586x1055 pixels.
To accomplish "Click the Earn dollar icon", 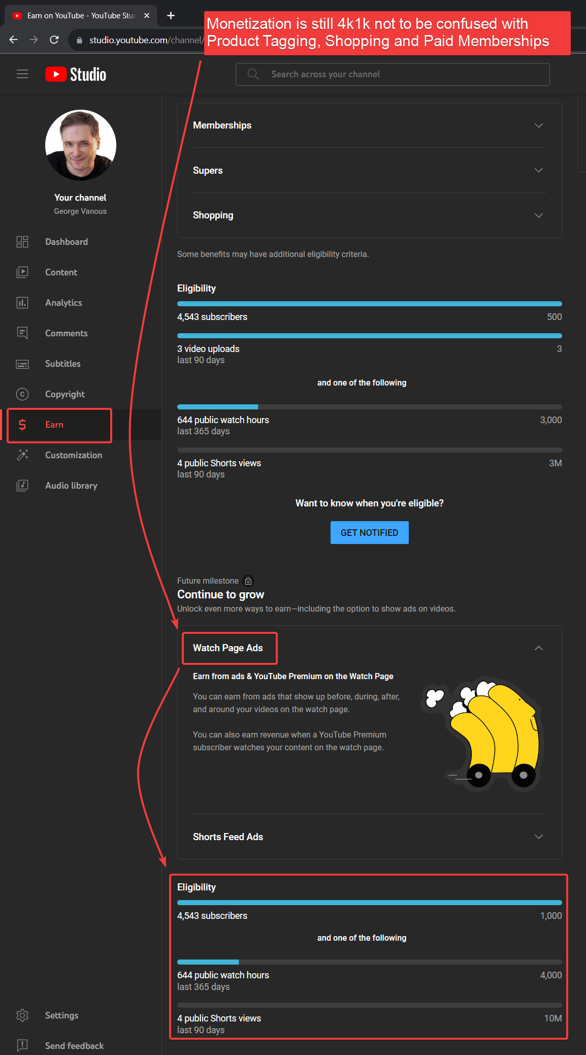I will (x=22, y=425).
